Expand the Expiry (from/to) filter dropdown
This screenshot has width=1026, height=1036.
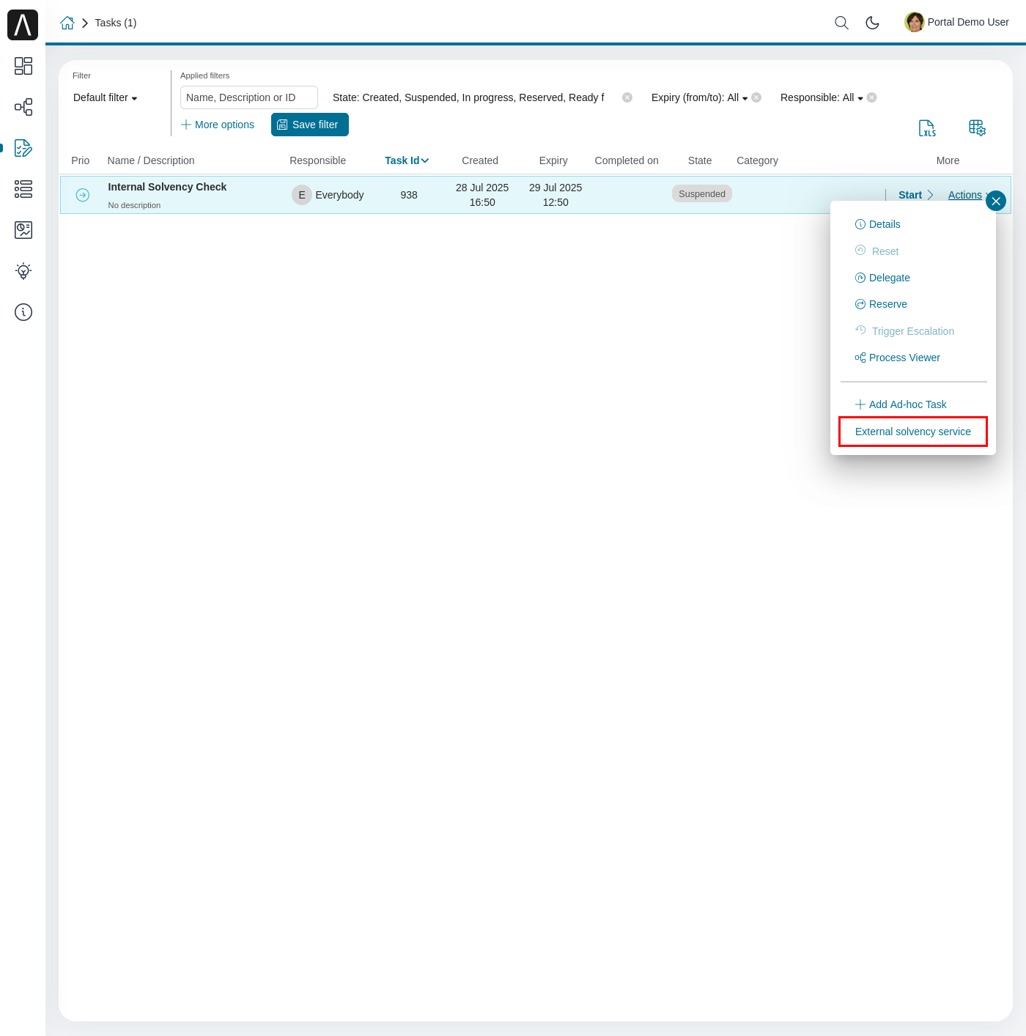pos(745,97)
